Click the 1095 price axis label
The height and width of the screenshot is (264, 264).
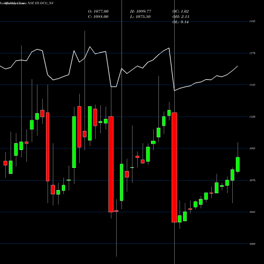pyautogui.click(x=252, y=148)
